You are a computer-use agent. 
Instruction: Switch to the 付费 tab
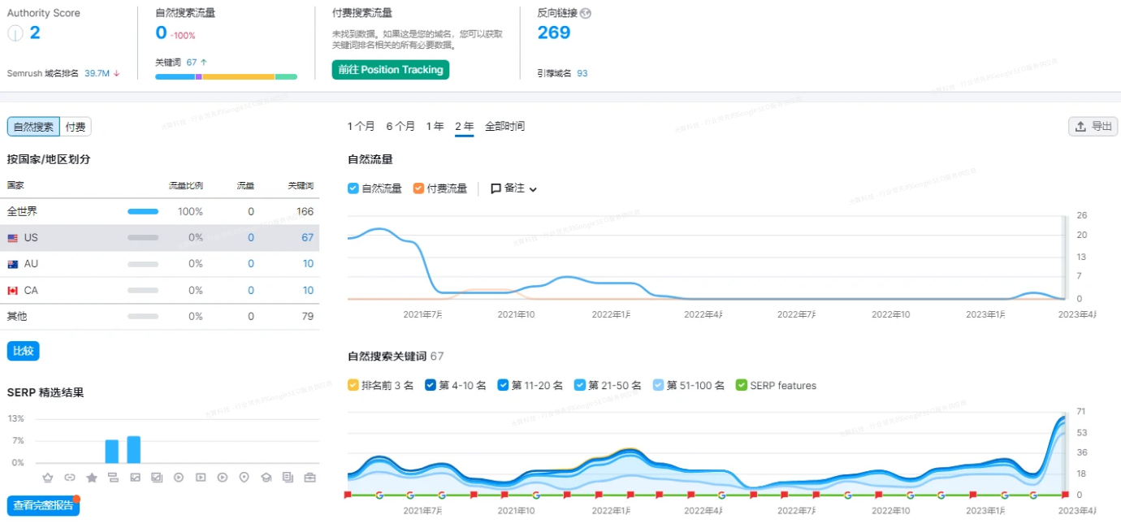coord(75,126)
